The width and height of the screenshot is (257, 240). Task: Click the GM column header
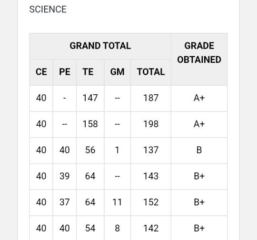118,72
